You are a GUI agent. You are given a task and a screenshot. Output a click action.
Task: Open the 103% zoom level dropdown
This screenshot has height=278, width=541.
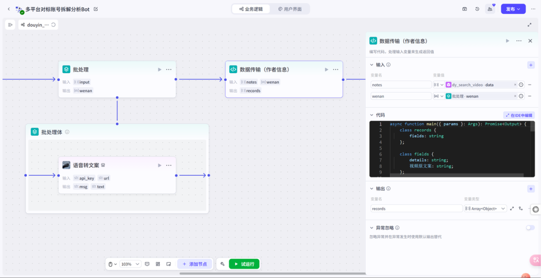click(130, 264)
